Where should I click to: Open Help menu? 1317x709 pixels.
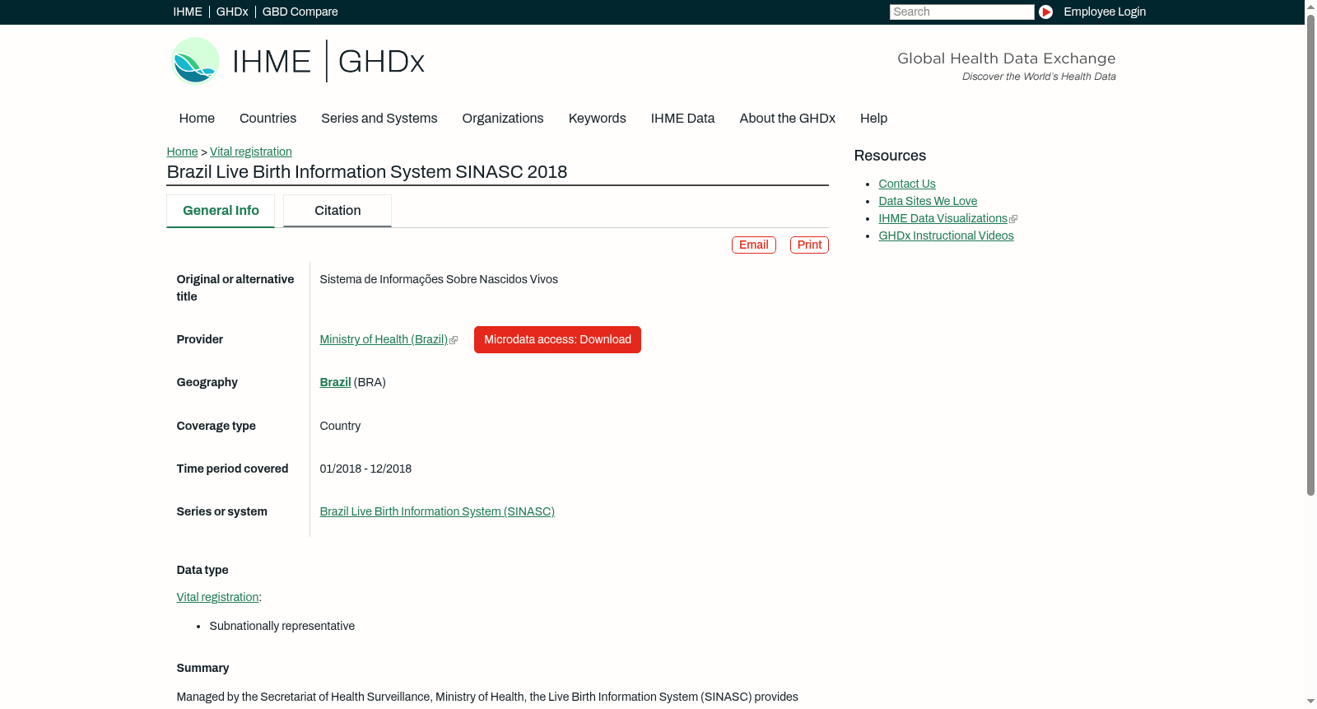pyautogui.click(x=873, y=118)
